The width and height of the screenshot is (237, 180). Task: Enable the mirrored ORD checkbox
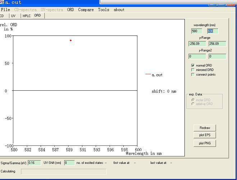point(193,70)
